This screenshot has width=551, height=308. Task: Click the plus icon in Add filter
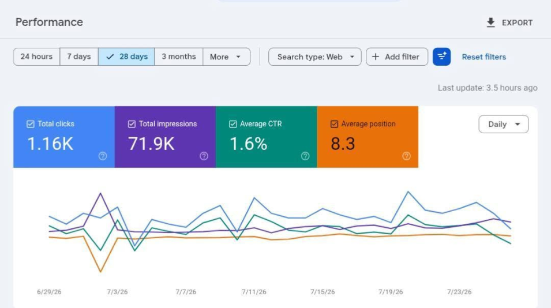coord(376,57)
